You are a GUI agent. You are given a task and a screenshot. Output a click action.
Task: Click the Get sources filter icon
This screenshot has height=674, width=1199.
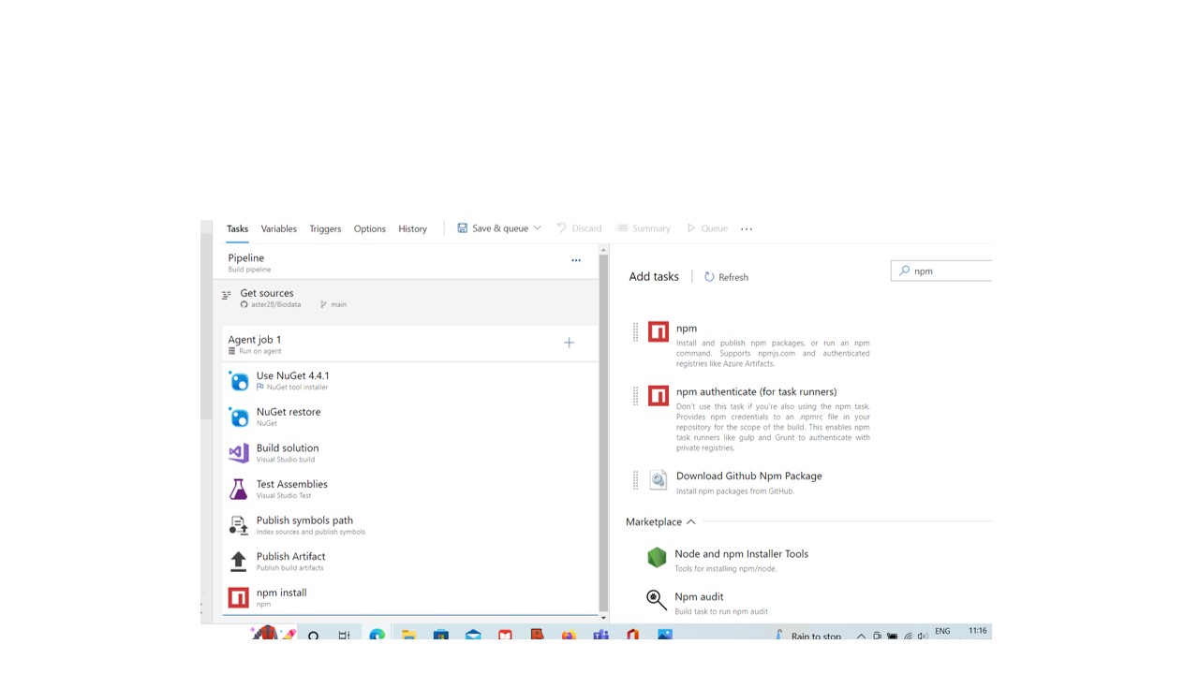(227, 295)
